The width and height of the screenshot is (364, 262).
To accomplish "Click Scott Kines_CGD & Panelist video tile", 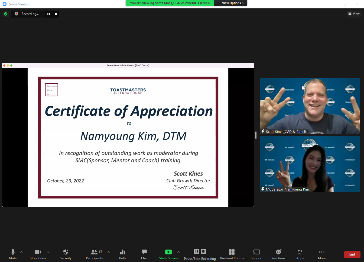I will click(x=310, y=106).
